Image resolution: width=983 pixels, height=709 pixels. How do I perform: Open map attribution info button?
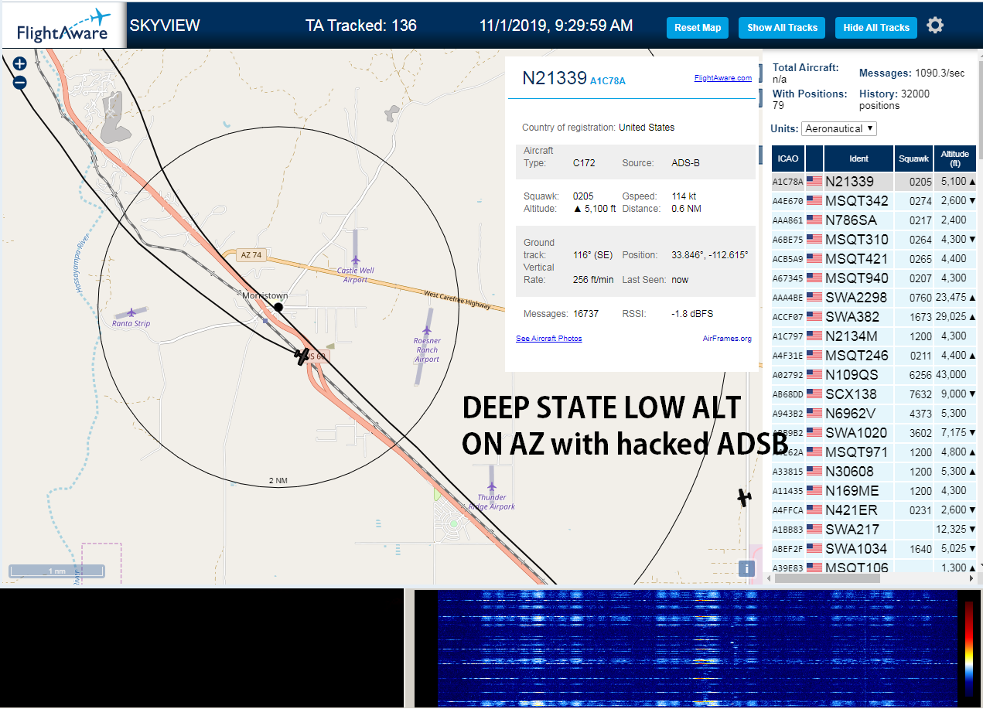[746, 568]
